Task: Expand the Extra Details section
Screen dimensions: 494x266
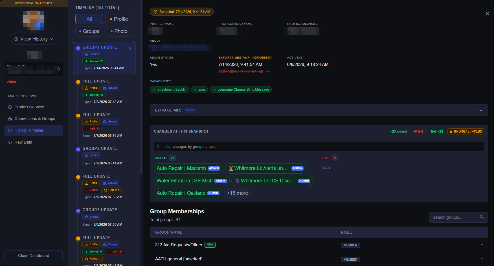Action: coord(319,110)
